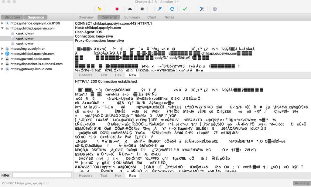Expand the gateway.icloud.com host
Image resolution: width=311 pixels, height=187 pixels.
click(2, 69)
